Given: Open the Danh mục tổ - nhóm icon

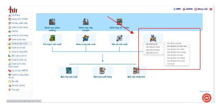Looking at the screenshot, I should click(x=119, y=22).
